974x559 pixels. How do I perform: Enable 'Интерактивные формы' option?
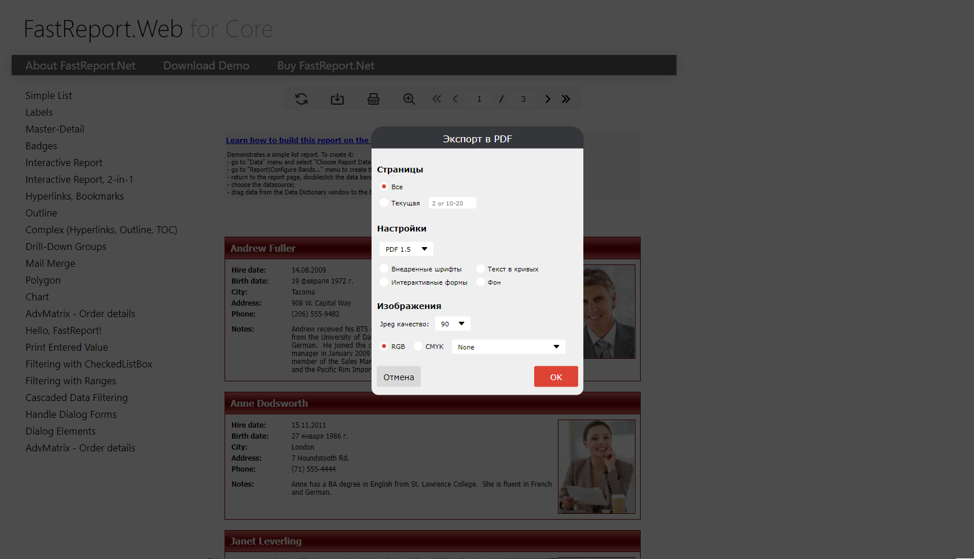coord(384,282)
